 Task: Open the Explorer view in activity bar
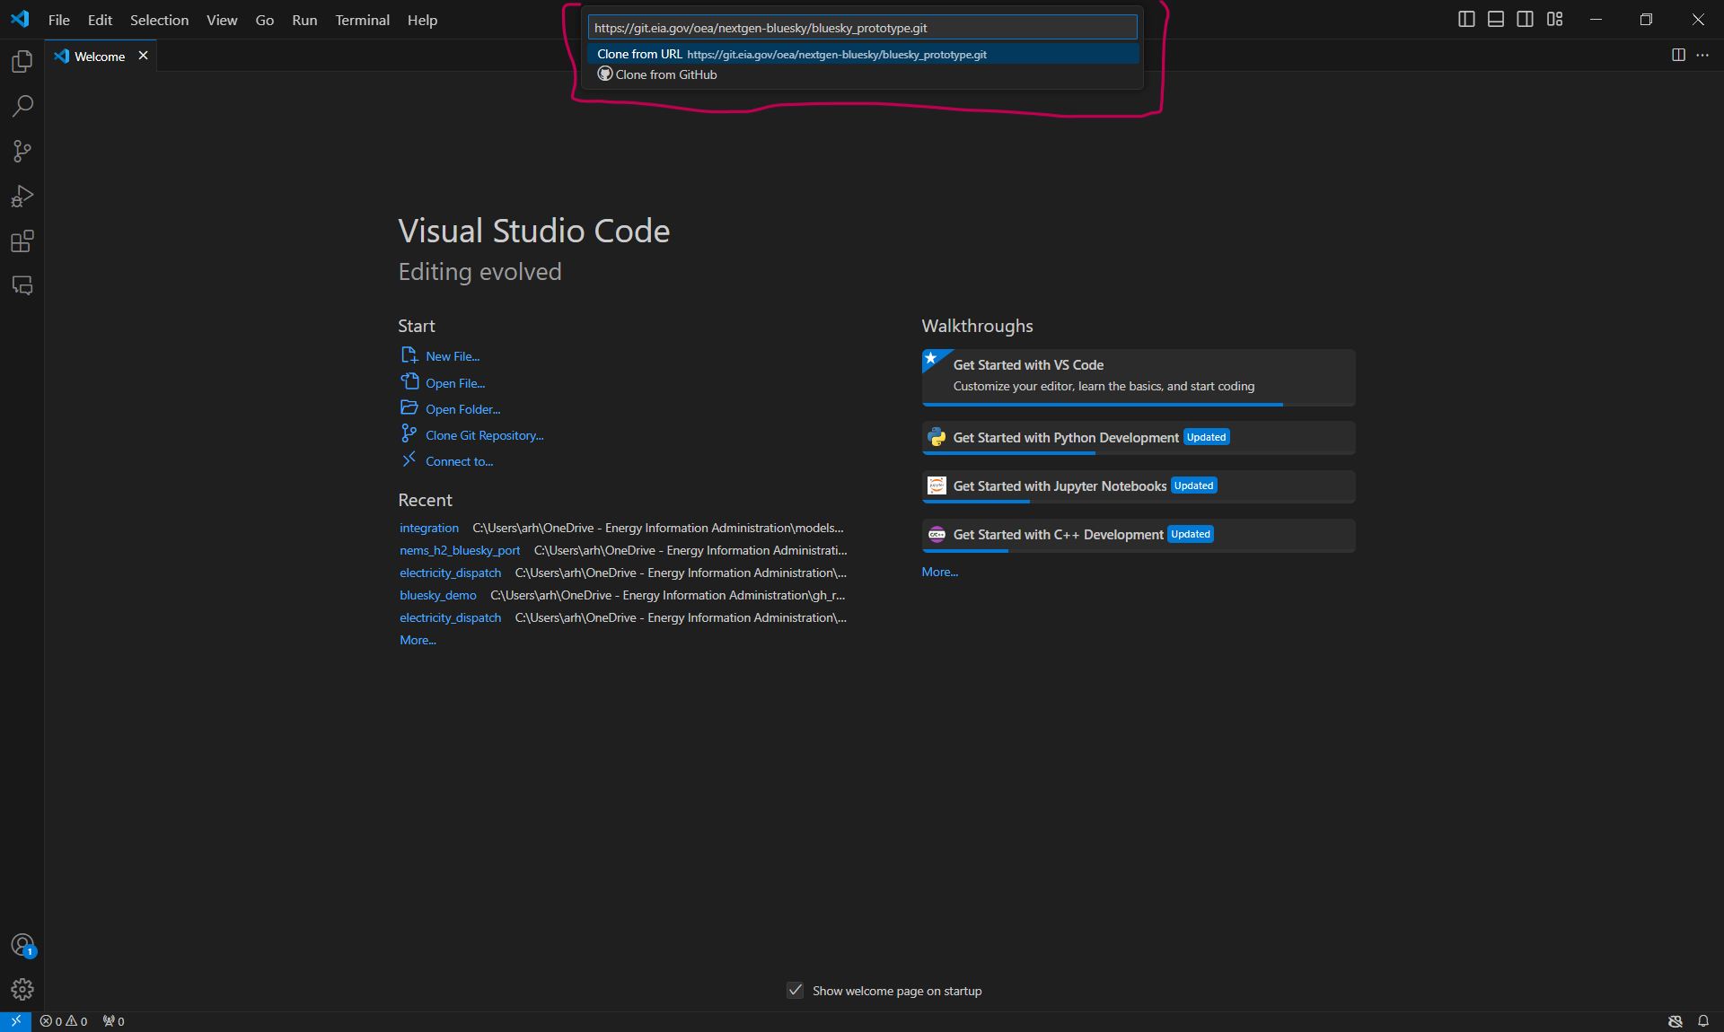(22, 61)
